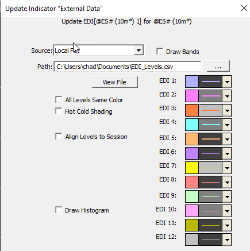Pick the EDI 1 lavender color swatch
The width and height of the screenshot is (250, 251).
[192, 82]
